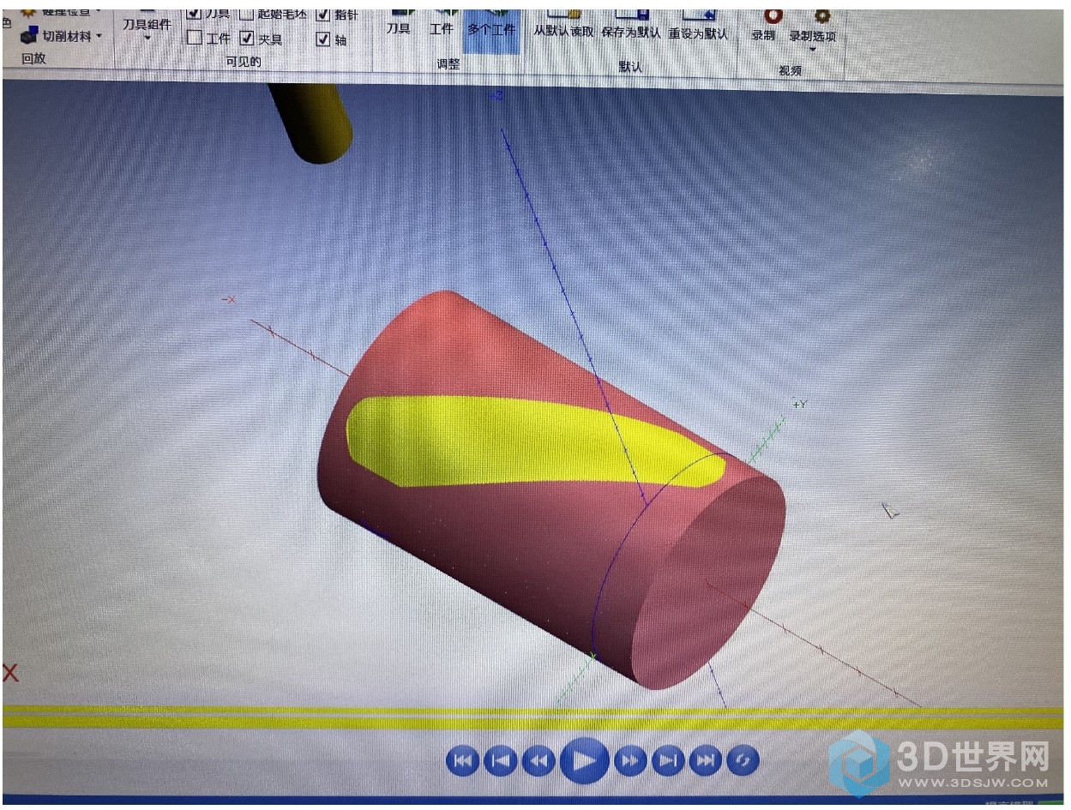This screenshot has width=1071, height=810.
Task: Toggle the loop playback button
Action: point(743,760)
